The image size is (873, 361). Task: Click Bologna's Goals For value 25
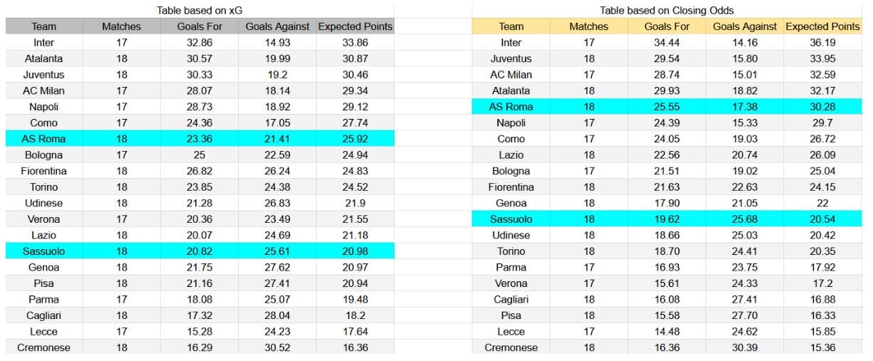pyautogui.click(x=198, y=155)
